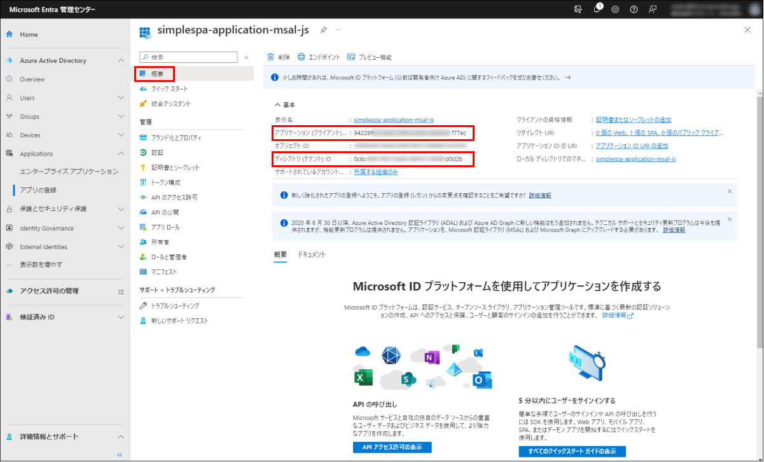Screen dimensions: 764x462
Task: Open 詳細情報 link in ADAL notice
Action: (674, 230)
